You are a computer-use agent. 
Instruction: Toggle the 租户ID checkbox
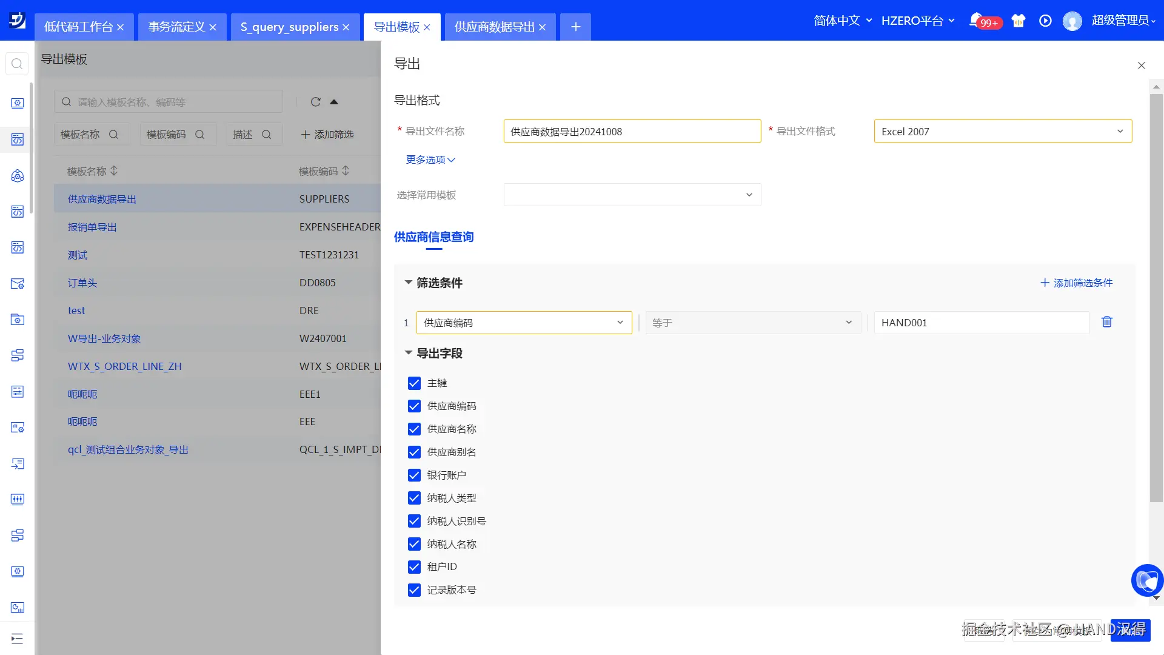414,567
